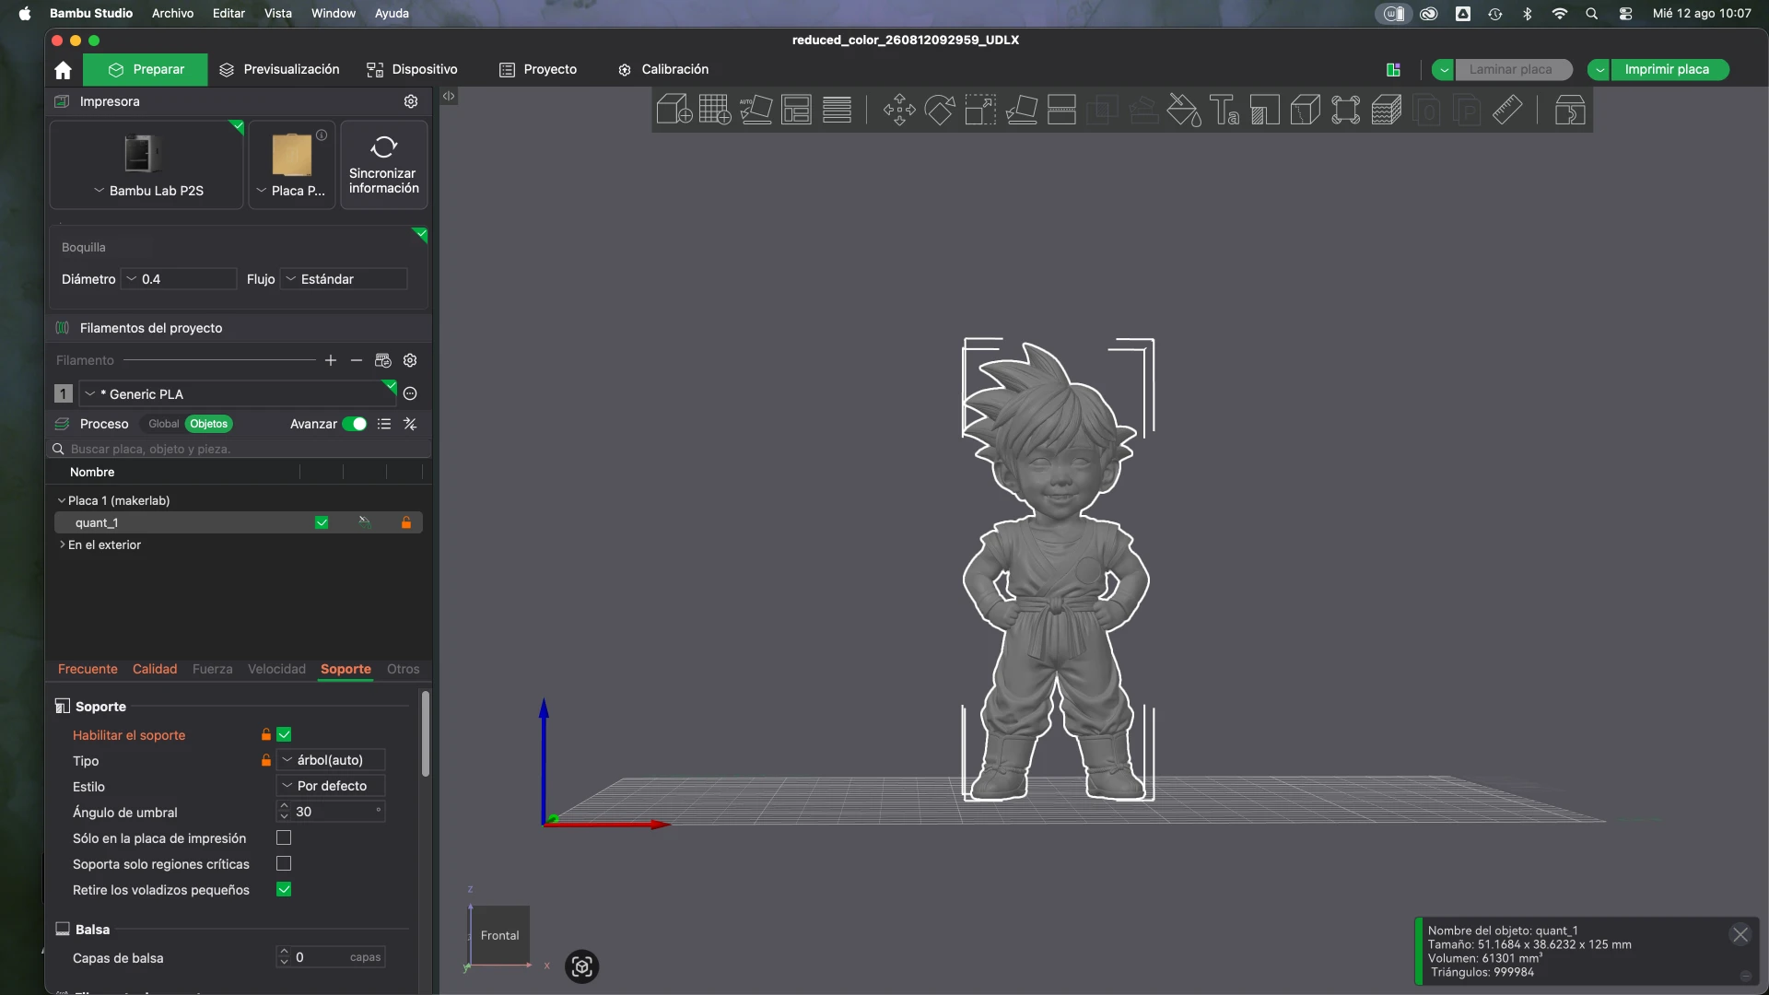Viewport: 1769px width, 995px height.
Task: Click the parameter list icon beside Avanzar
Action: pyautogui.click(x=384, y=424)
